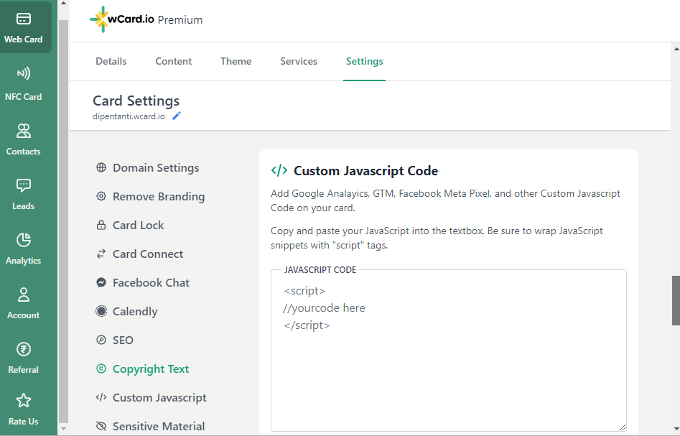Click the dipentanti.wcard.io domain text
Viewport: 680px width, 436px height.
click(x=129, y=116)
